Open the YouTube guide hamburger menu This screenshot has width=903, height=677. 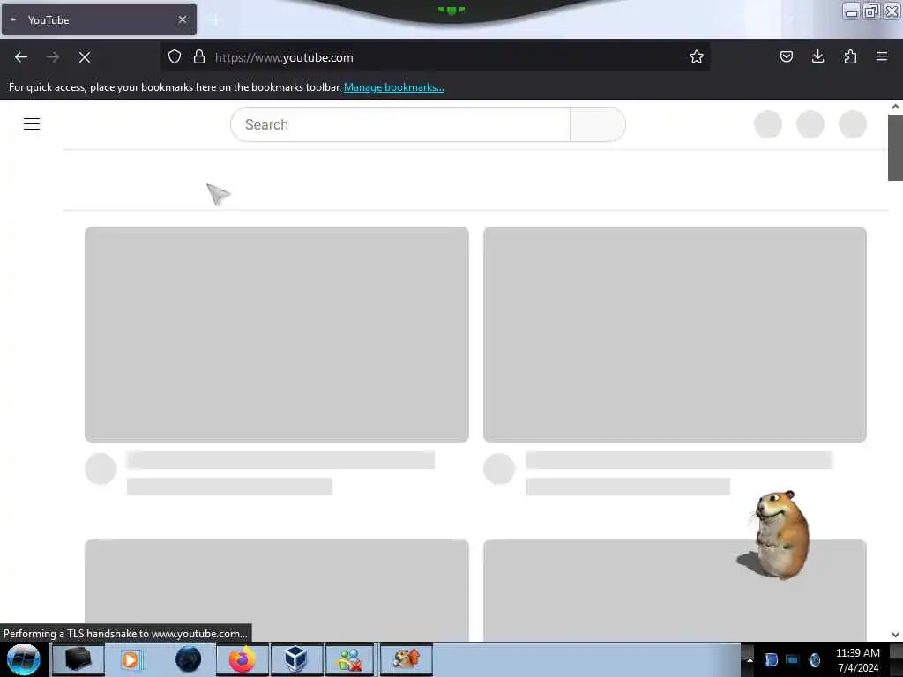32,123
